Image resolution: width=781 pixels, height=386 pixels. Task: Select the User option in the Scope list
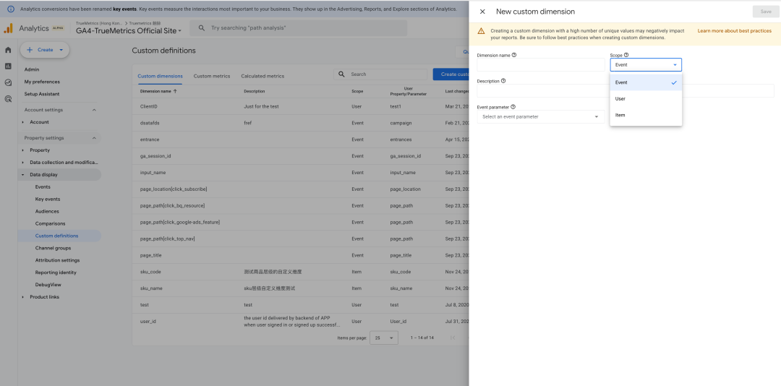pos(646,98)
